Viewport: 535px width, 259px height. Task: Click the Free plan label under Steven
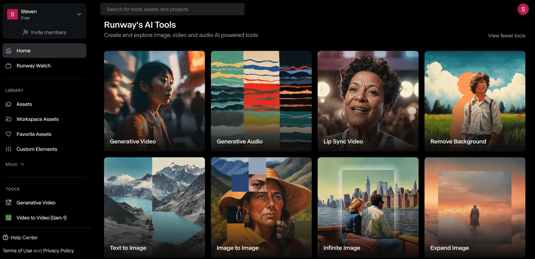[x=25, y=18]
